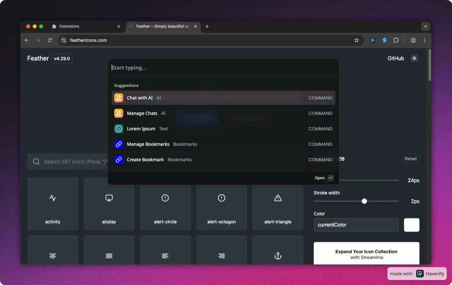Viewport: 452px width, 285px height.
Task: Edit the currentColor input field
Action: [x=356, y=225]
